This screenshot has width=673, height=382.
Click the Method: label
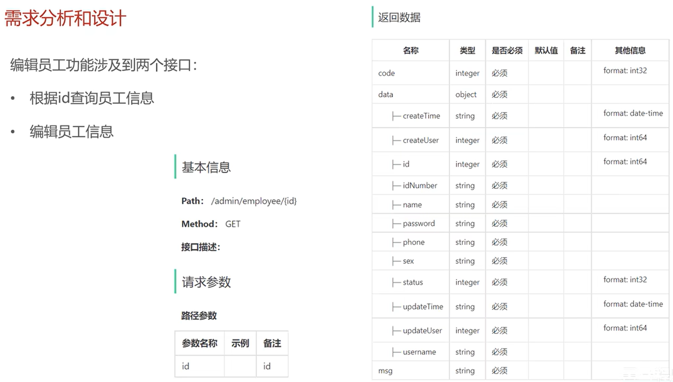tap(199, 224)
